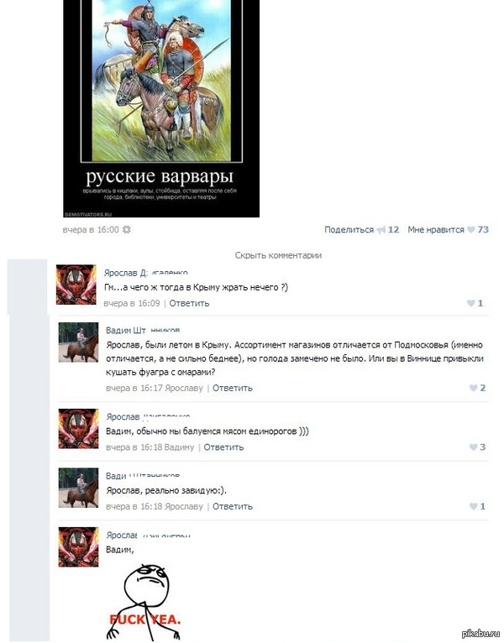Reply to the unicorn meat comment
Image resolution: width=504 pixels, height=643 pixels.
coord(223,447)
